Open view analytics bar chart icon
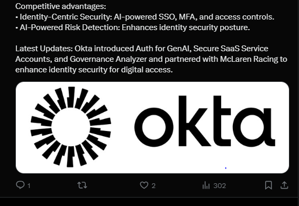Screen dimensions: 299x206 point(206,185)
